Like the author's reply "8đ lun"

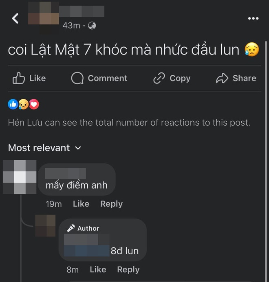click(98, 270)
